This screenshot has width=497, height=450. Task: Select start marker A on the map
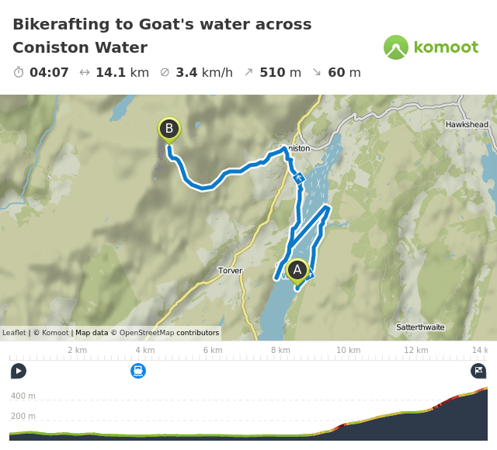click(x=297, y=270)
